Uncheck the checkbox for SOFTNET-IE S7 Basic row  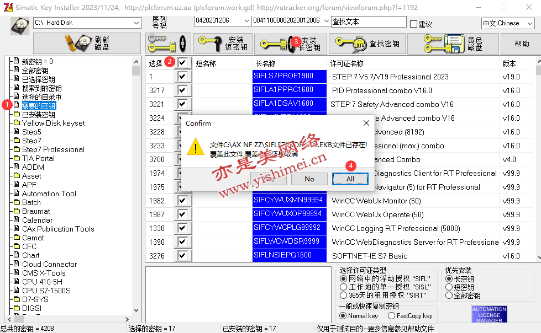182,255
